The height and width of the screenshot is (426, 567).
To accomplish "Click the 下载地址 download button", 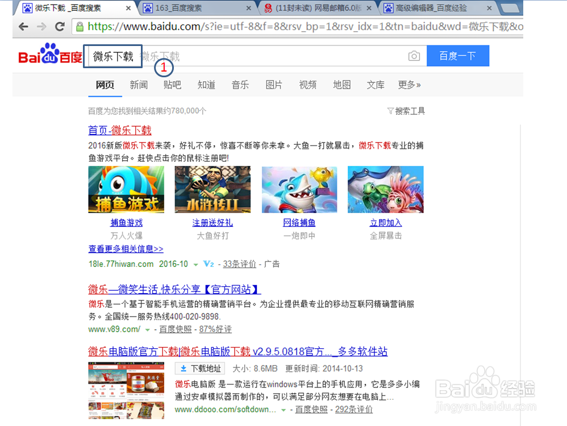I will pos(200,369).
